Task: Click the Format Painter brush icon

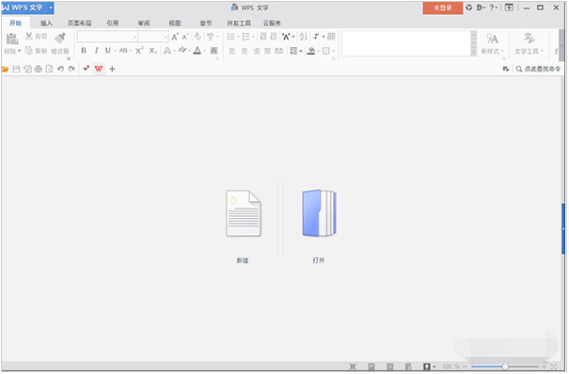Action: tap(60, 38)
